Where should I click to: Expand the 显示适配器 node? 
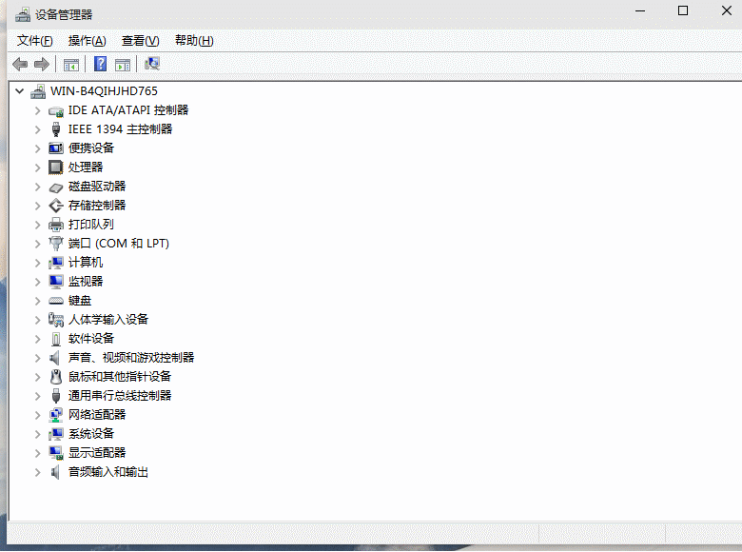pyautogui.click(x=37, y=453)
